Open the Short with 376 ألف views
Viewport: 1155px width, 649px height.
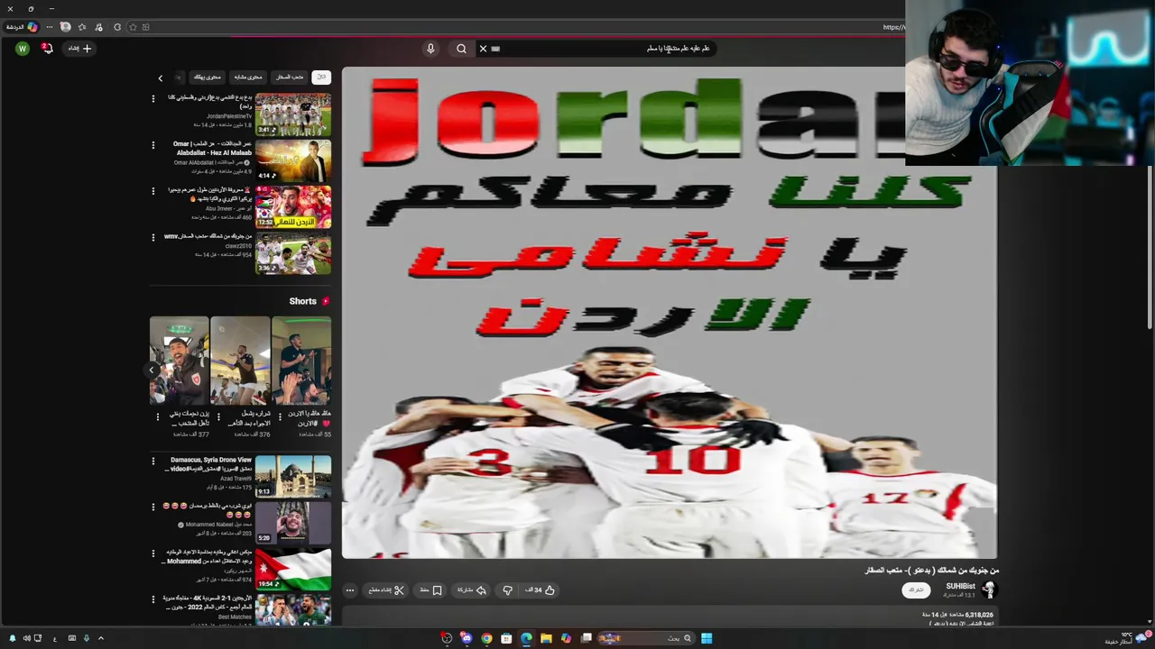click(240, 361)
